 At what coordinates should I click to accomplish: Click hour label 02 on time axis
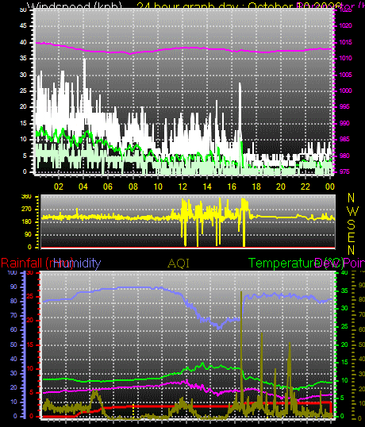59,187
